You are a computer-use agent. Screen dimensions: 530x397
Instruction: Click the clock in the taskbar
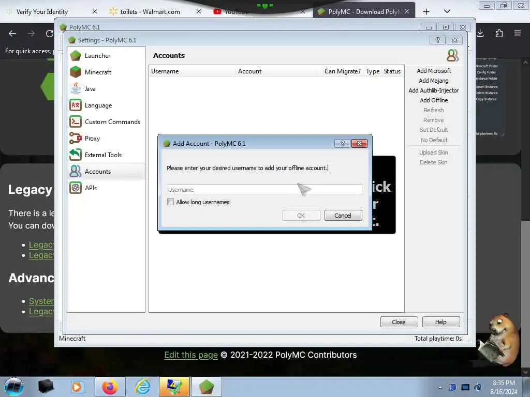(504, 387)
